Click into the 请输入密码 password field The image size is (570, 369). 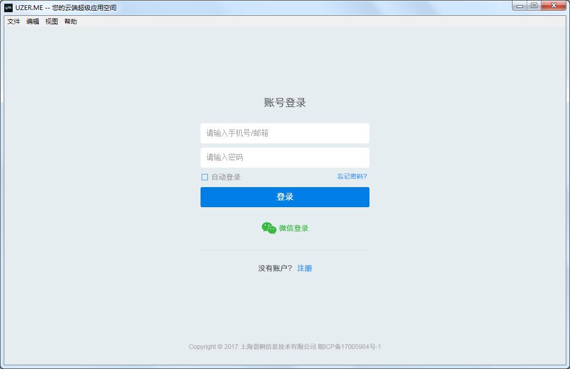pyautogui.click(x=284, y=158)
